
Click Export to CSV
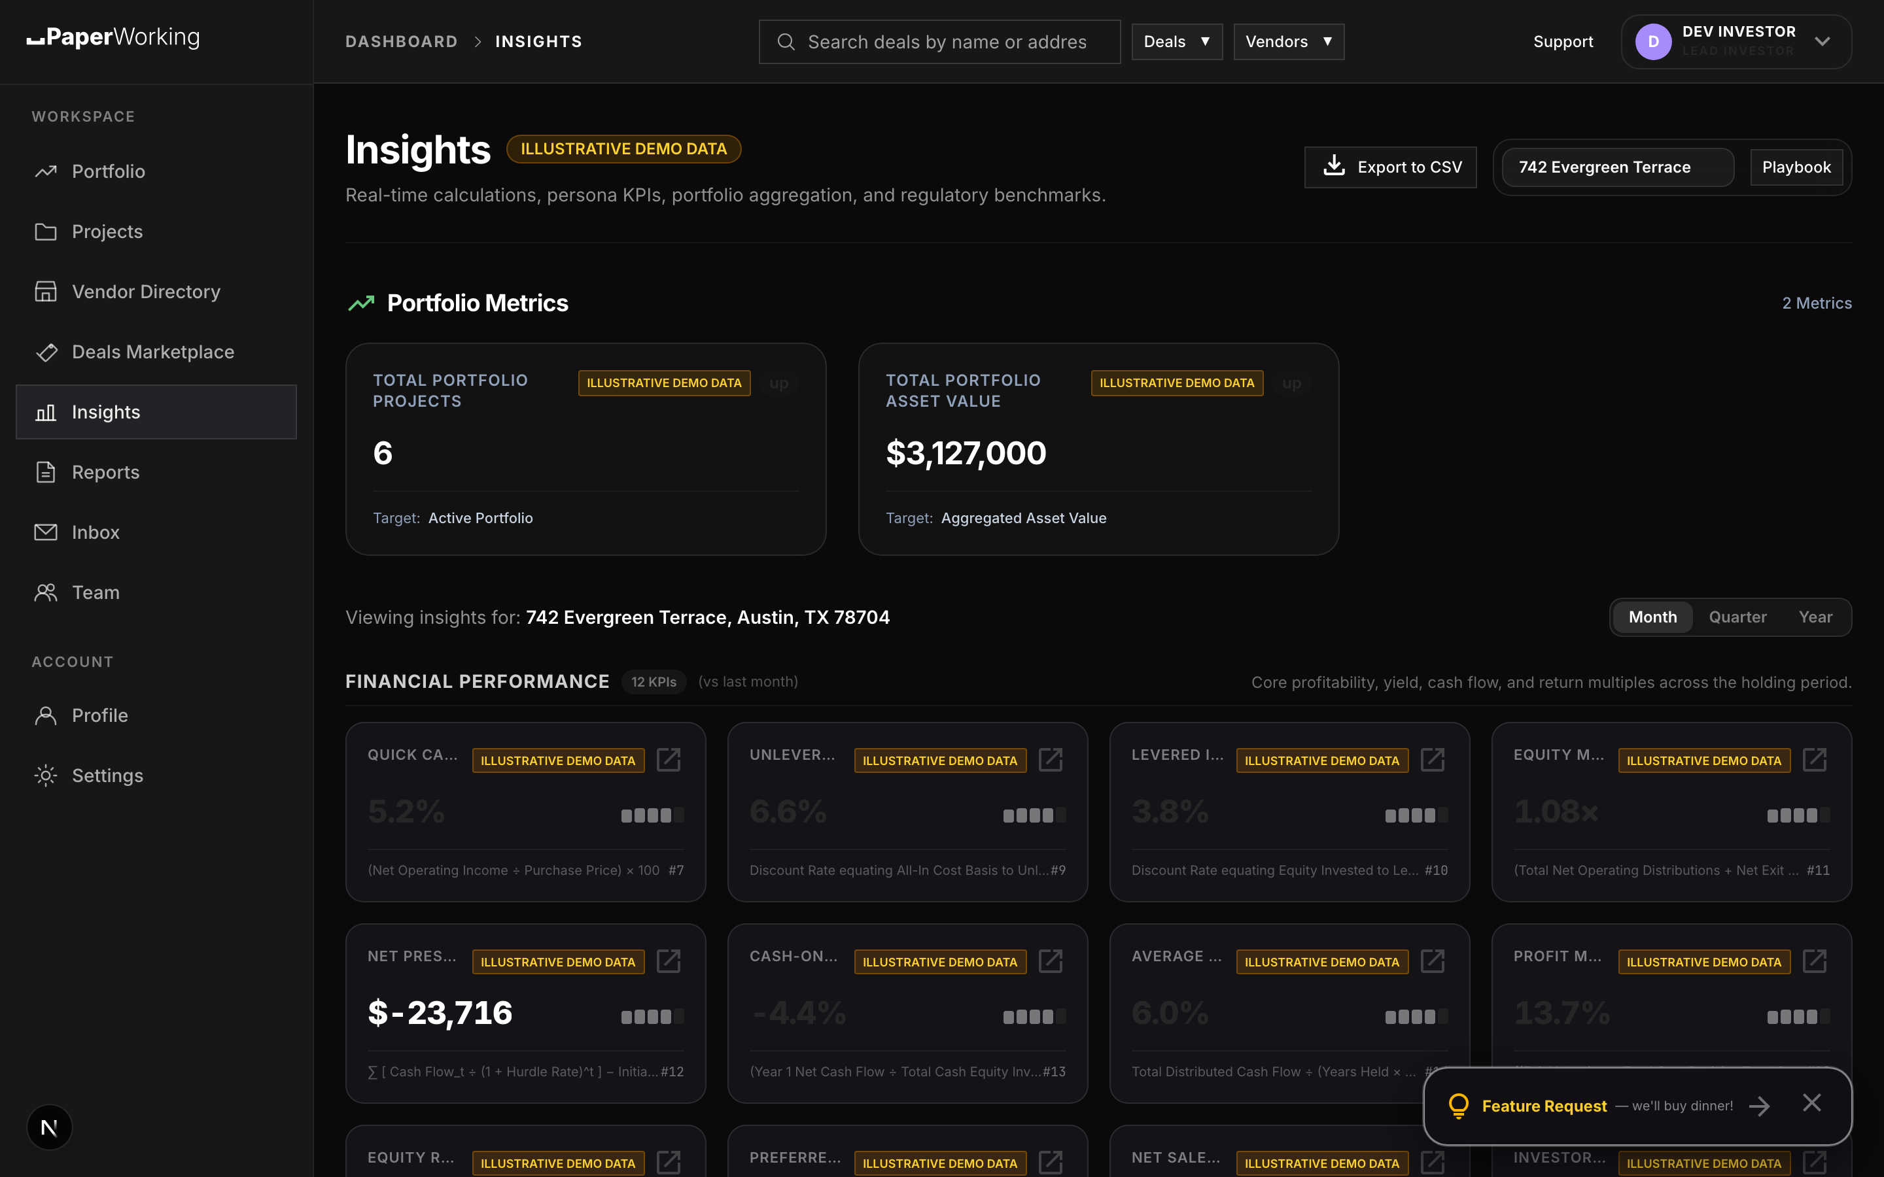coord(1390,167)
